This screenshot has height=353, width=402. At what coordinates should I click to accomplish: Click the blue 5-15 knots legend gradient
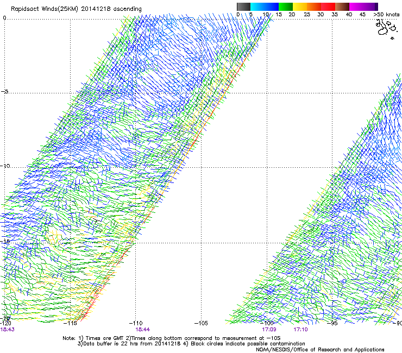tap(265, 7)
